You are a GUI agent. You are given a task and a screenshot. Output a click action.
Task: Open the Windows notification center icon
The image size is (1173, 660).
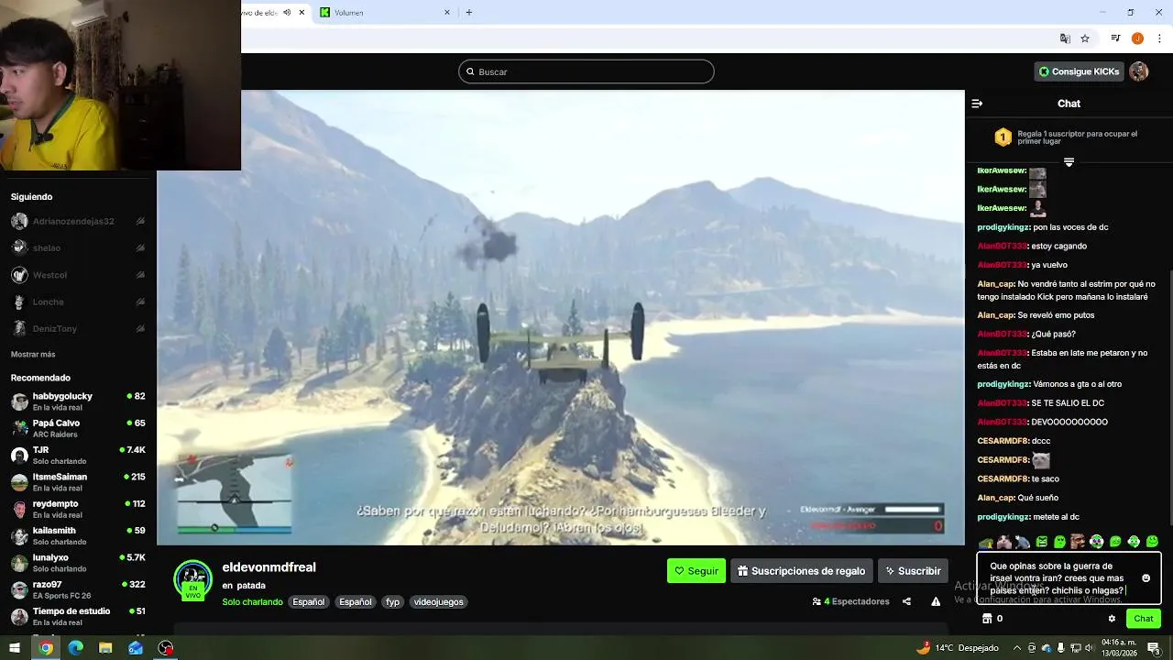[1154, 648]
